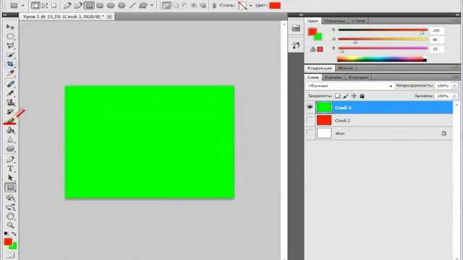This screenshot has height=260, width=463.
Task: Select the 3D Orbit camera tool
Action: (10, 207)
